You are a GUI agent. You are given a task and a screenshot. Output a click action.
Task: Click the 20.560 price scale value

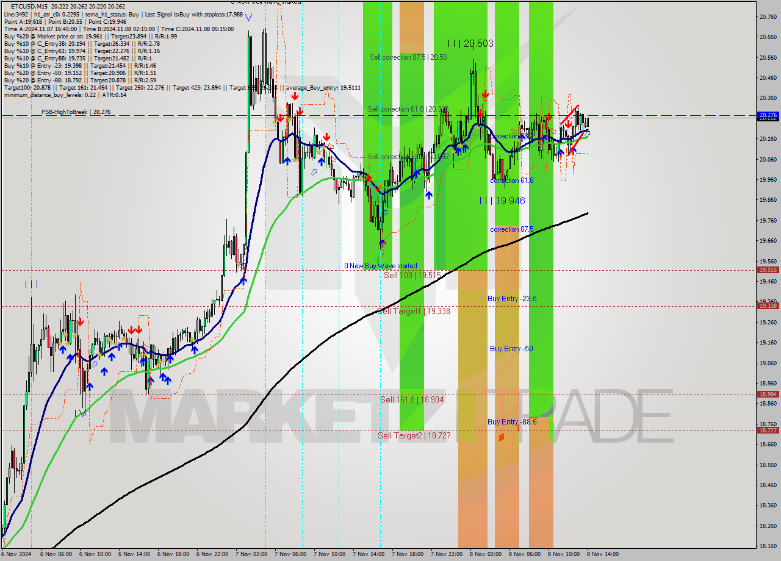pyautogui.click(x=768, y=57)
